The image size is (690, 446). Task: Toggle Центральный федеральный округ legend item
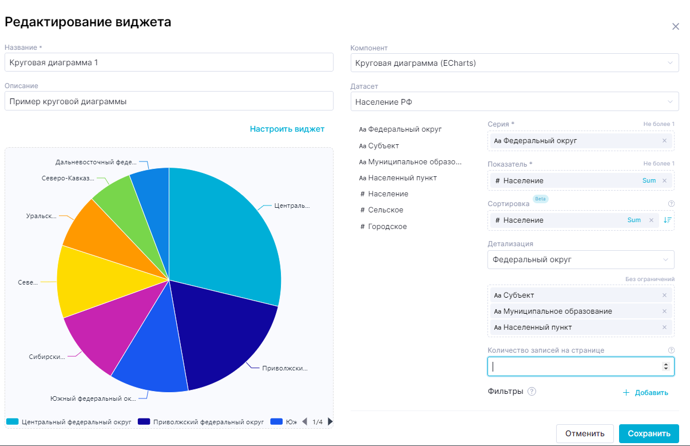pos(69,422)
